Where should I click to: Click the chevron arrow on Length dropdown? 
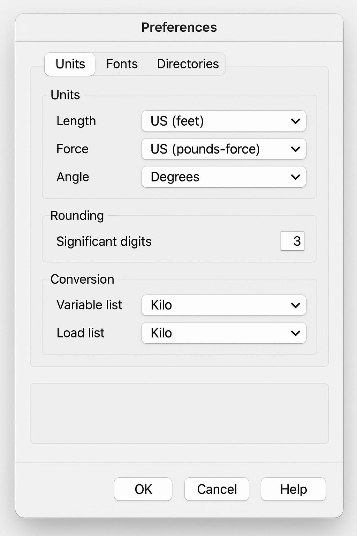click(295, 121)
